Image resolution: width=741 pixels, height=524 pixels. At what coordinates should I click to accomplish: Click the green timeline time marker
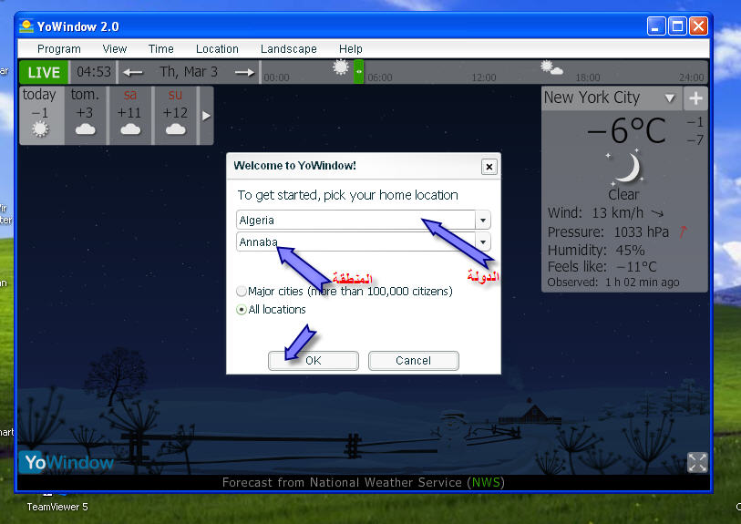click(359, 72)
